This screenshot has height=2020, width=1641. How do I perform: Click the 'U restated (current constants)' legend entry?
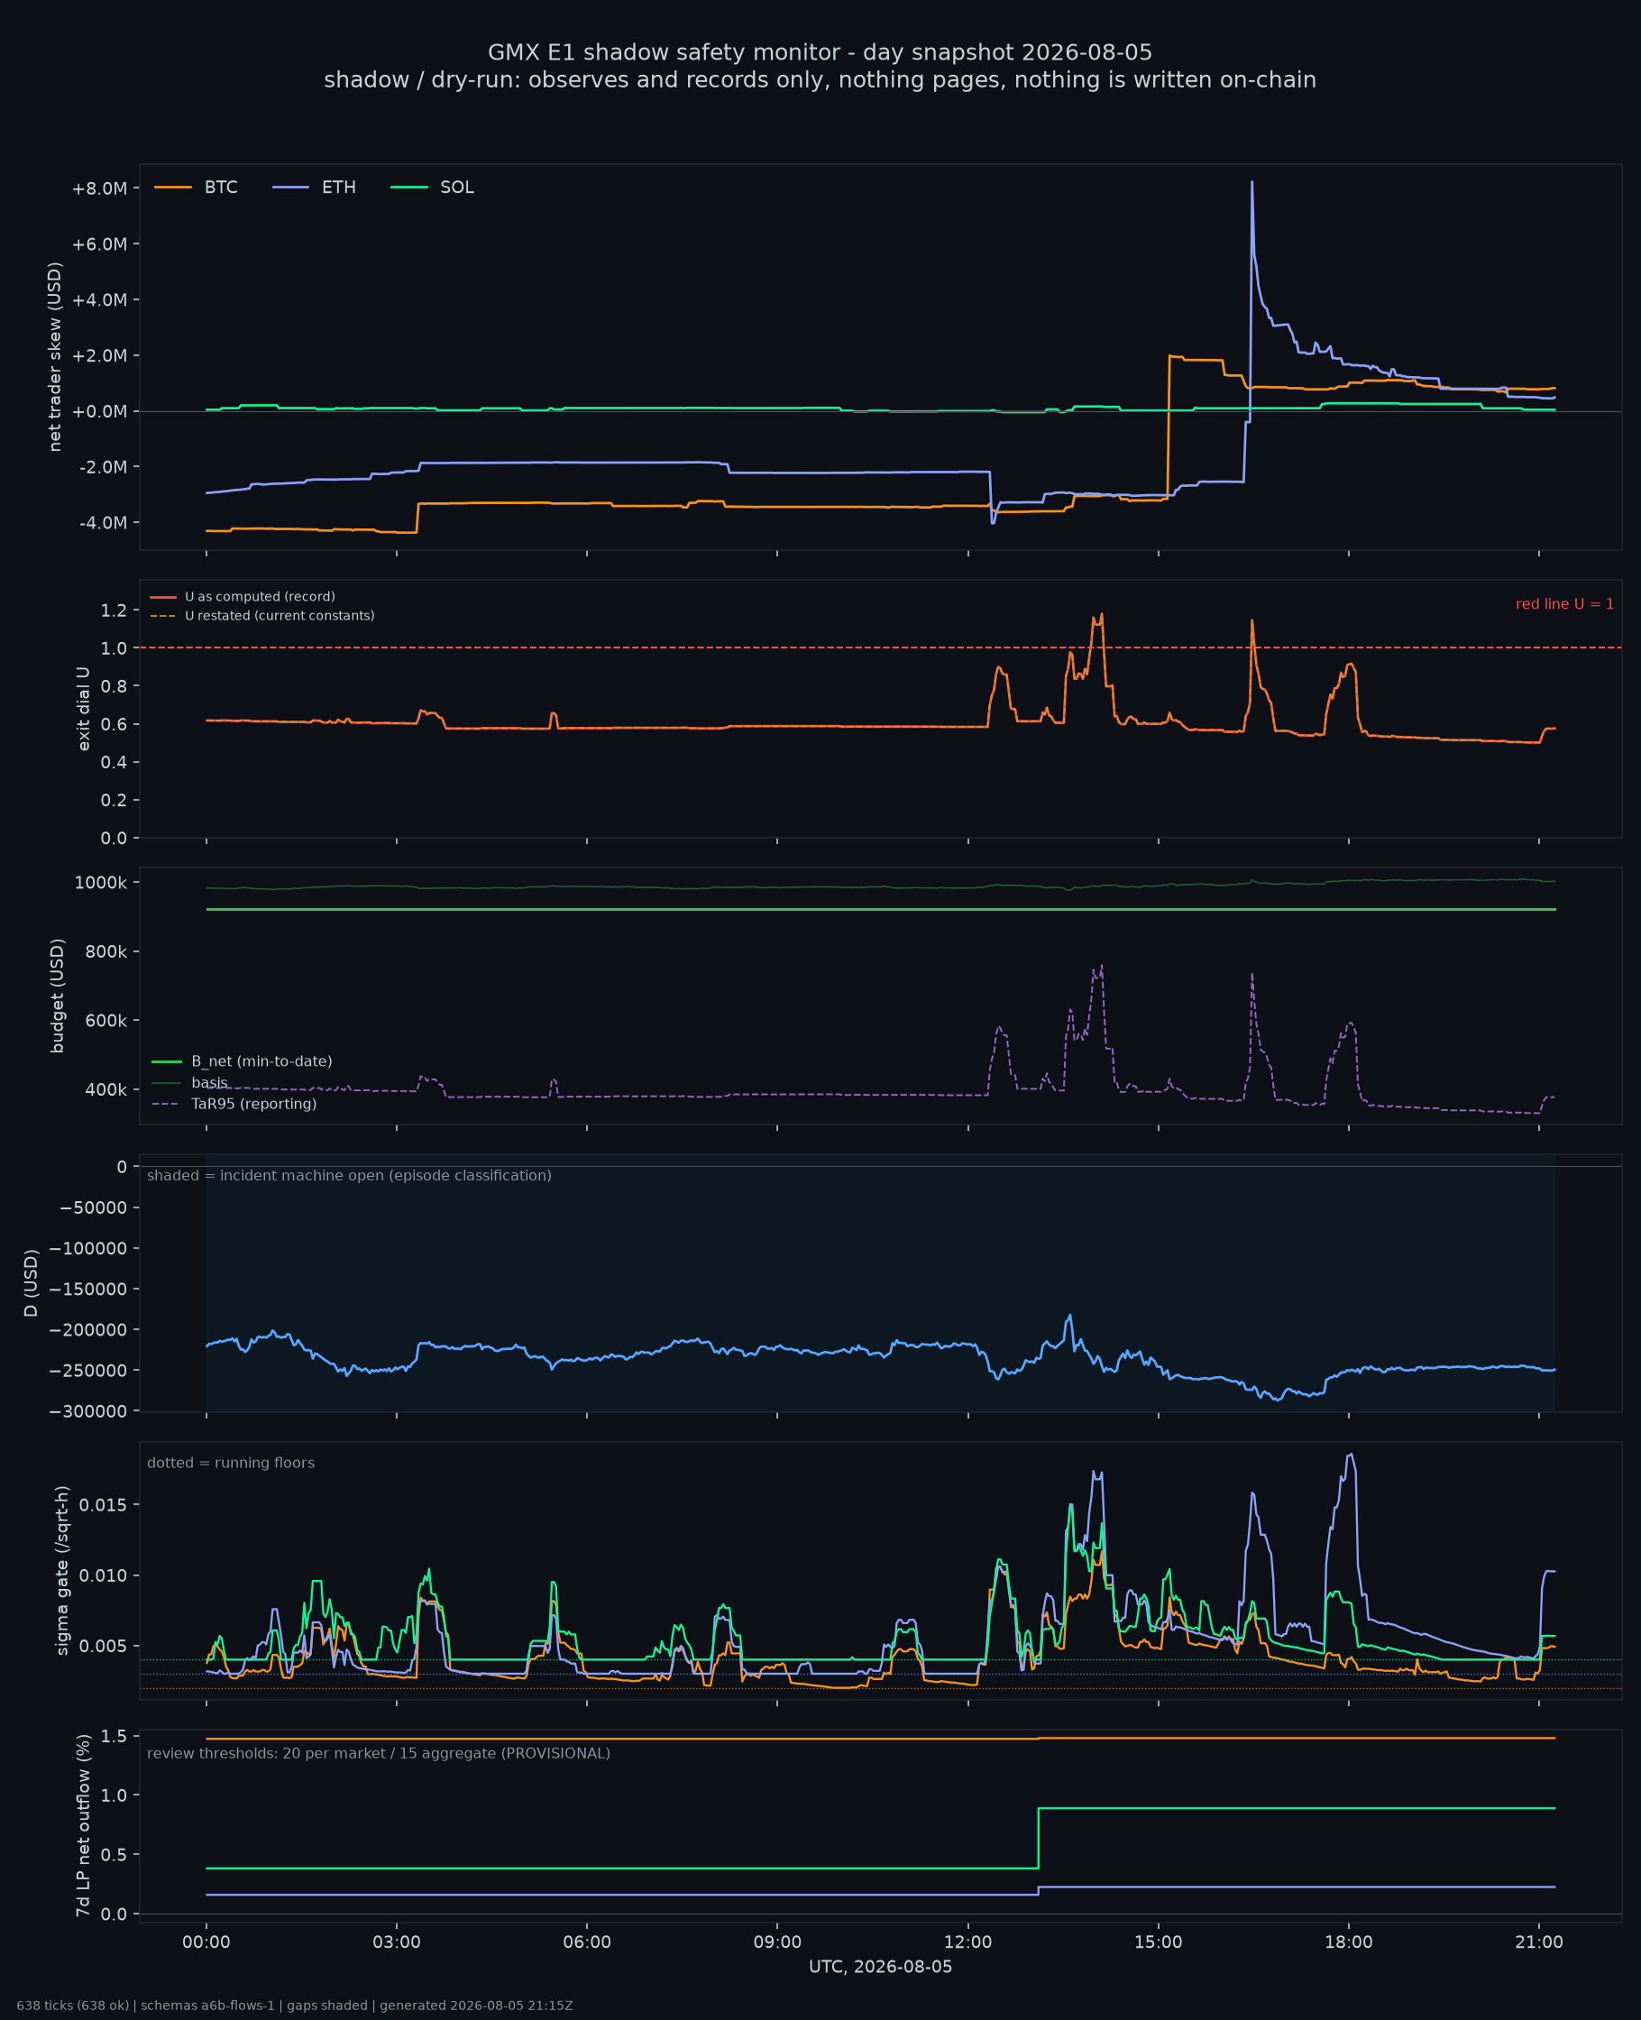point(262,615)
